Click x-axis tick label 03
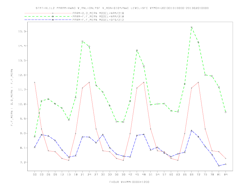 pyautogui.click(x=42, y=174)
